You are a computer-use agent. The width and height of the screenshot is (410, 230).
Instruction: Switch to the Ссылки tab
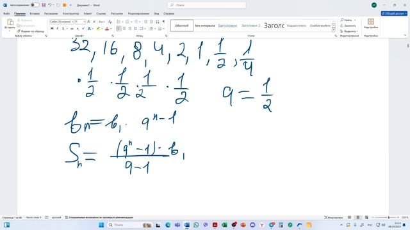[101, 13]
